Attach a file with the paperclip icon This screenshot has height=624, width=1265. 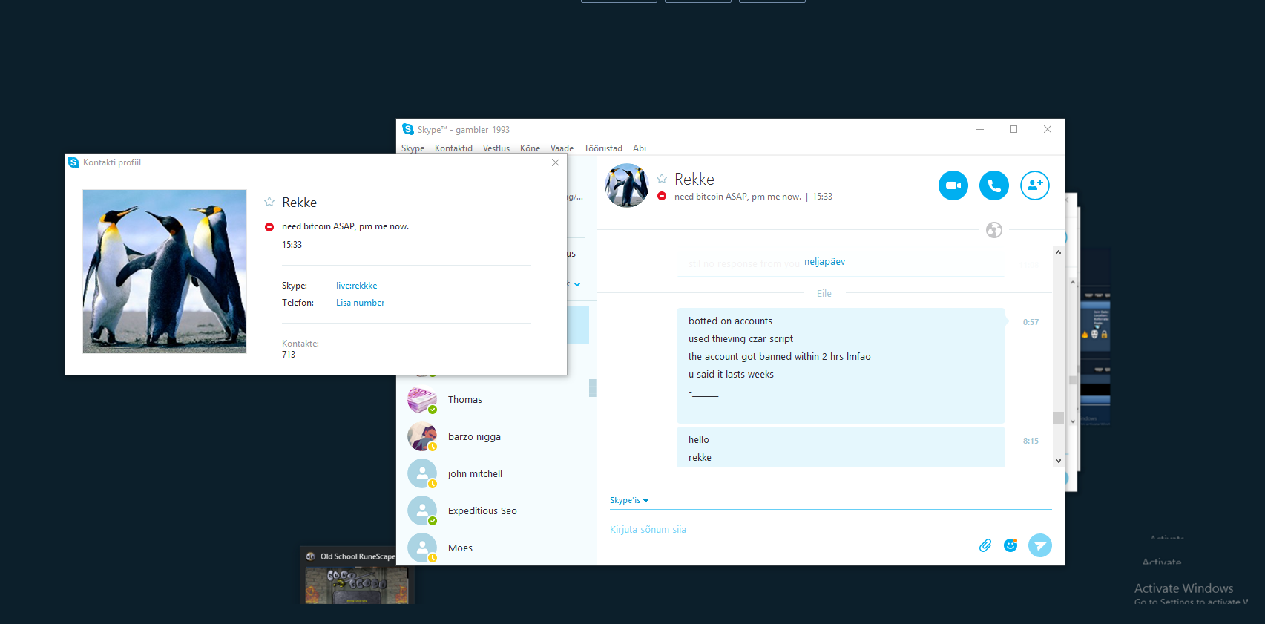click(x=985, y=545)
